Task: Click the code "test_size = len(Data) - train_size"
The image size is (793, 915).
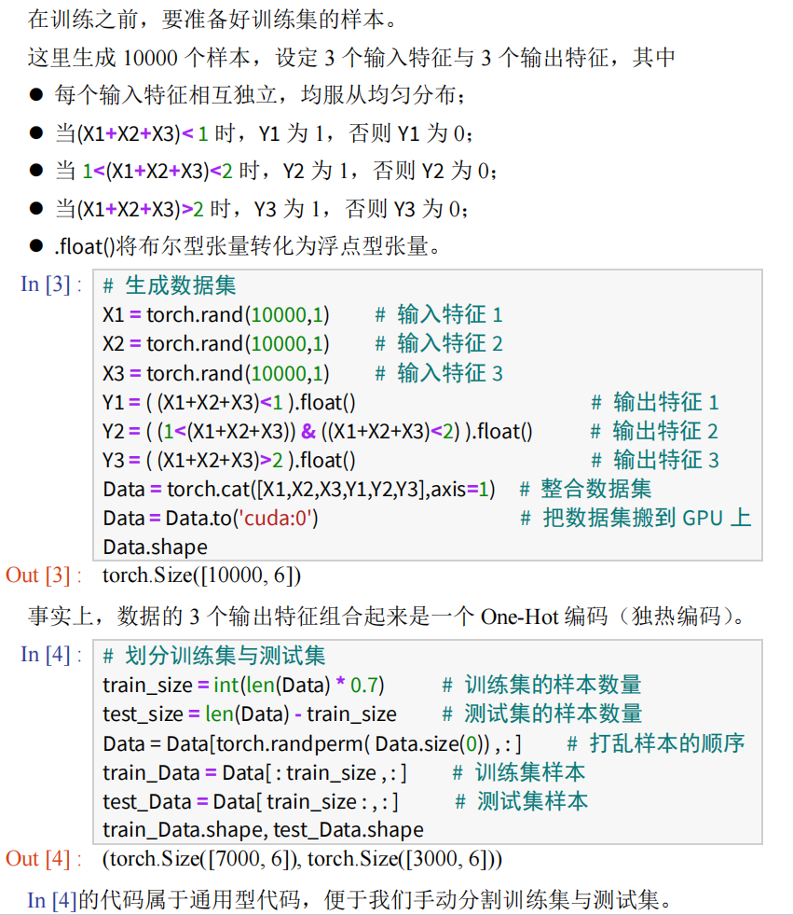Action: [250, 714]
